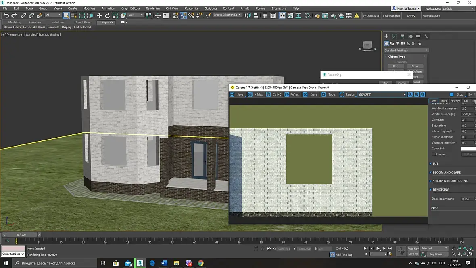Click the Color tint white swatch
The width and height of the screenshot is (476, 268).
click(x=468, y=148)
